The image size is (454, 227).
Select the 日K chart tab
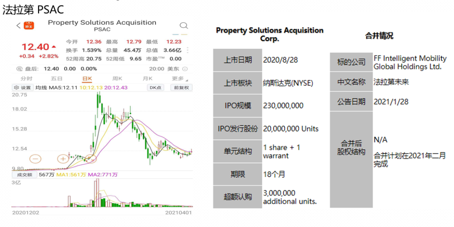[x=87, y=78]
